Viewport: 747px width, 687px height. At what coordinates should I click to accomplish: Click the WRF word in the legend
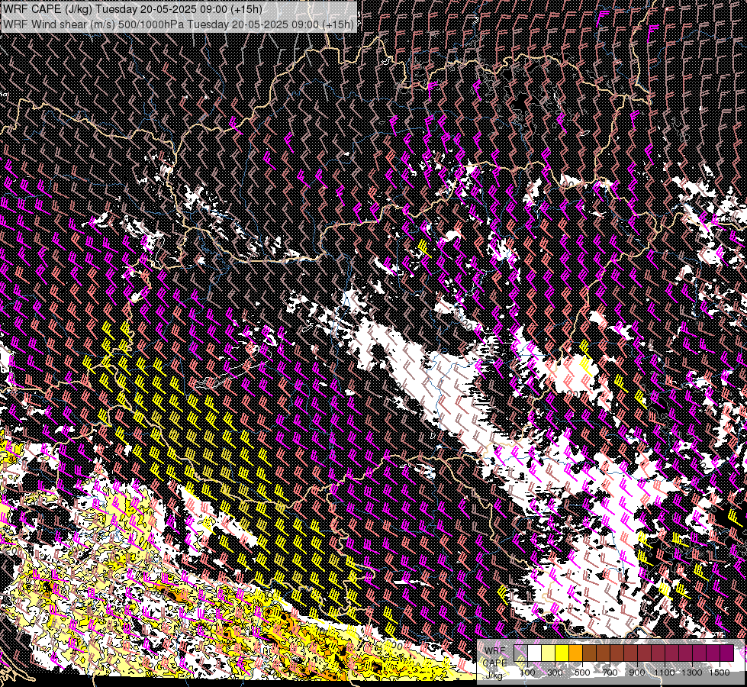[495, 651]
